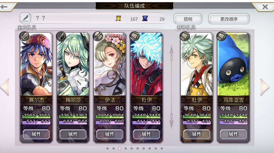
Task: Select the first team page dot
Action: [x=108, y=148]
